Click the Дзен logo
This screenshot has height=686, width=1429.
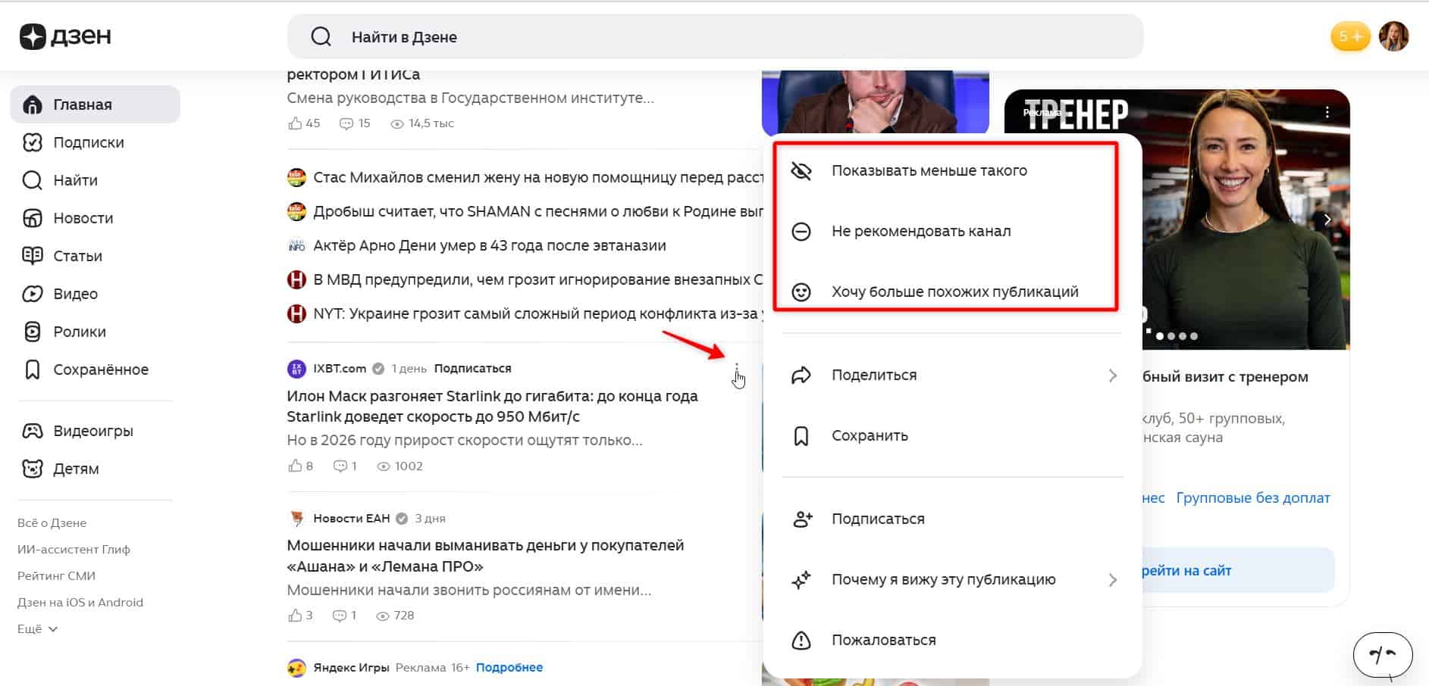click(65, 36)
